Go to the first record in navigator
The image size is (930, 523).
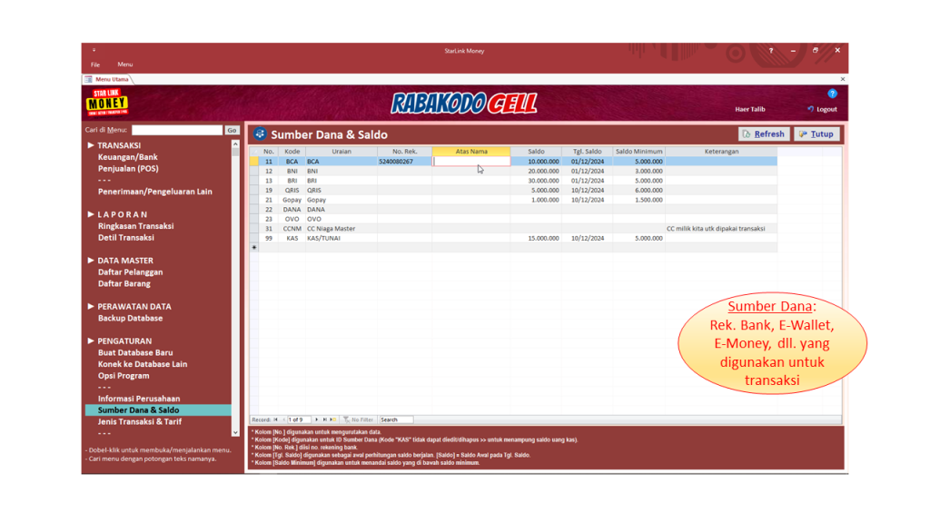(x=275, y=419)
